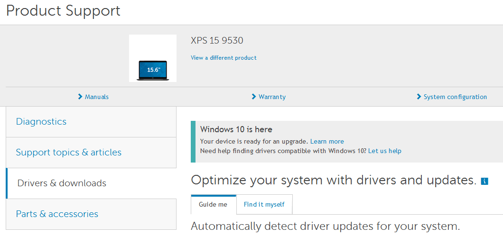
Task: Open the View a different product link
Action: point(224,58)
